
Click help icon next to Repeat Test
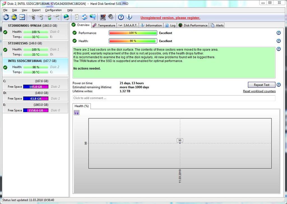(x=279, y=85)
